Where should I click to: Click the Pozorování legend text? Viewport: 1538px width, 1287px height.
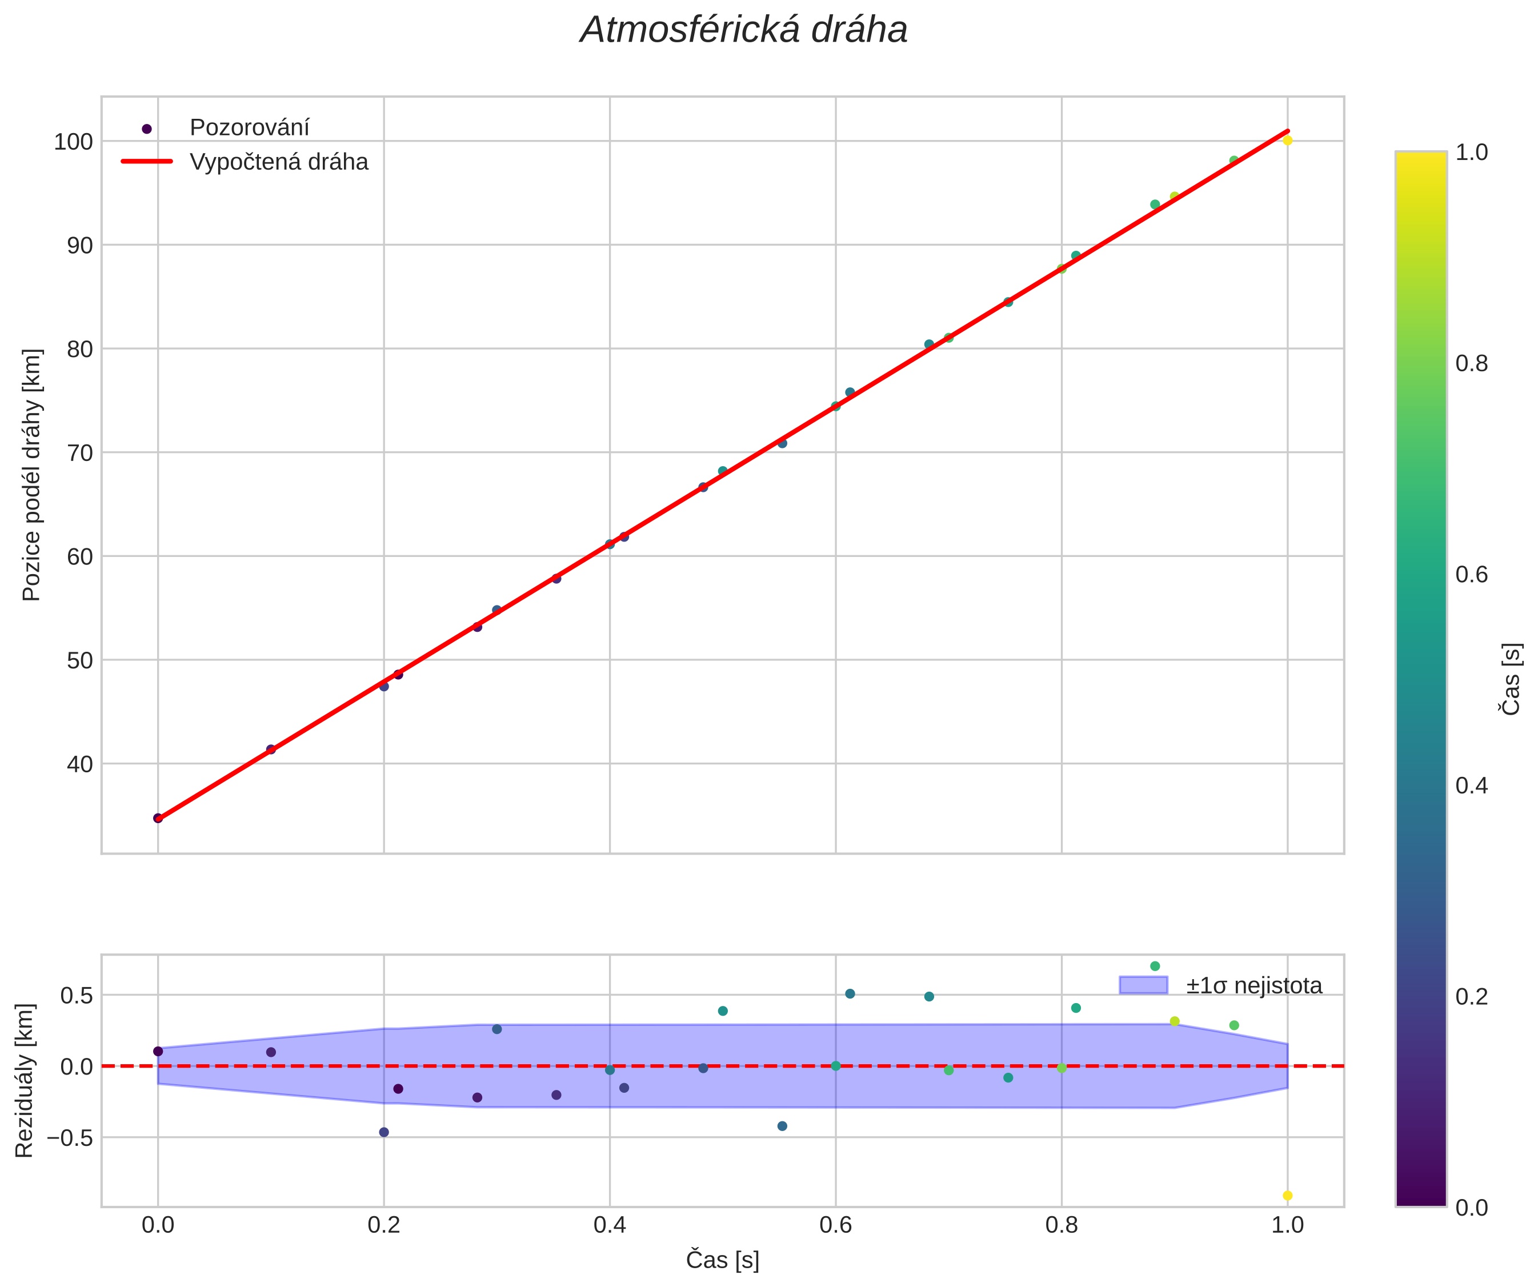tap(249, 128)
